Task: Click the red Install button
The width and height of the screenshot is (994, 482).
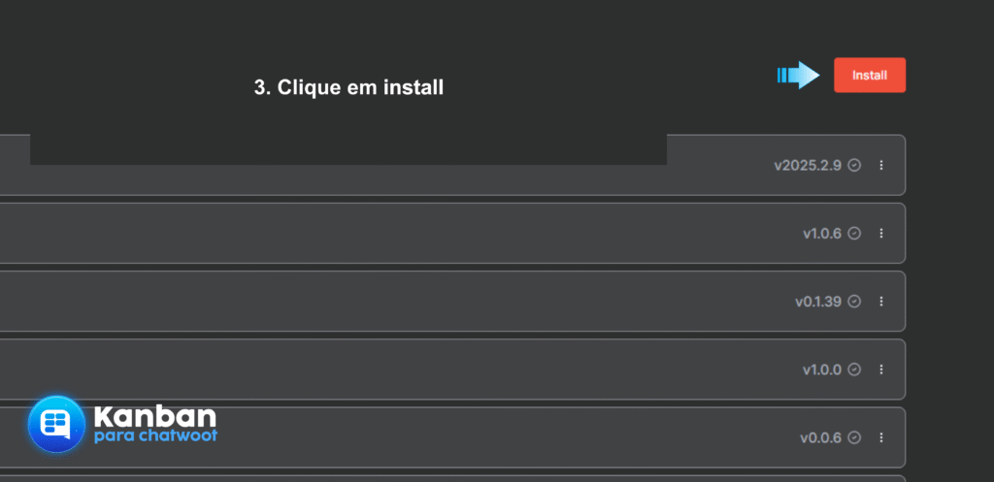Action: pyautogui.click(x=869, y=76)
